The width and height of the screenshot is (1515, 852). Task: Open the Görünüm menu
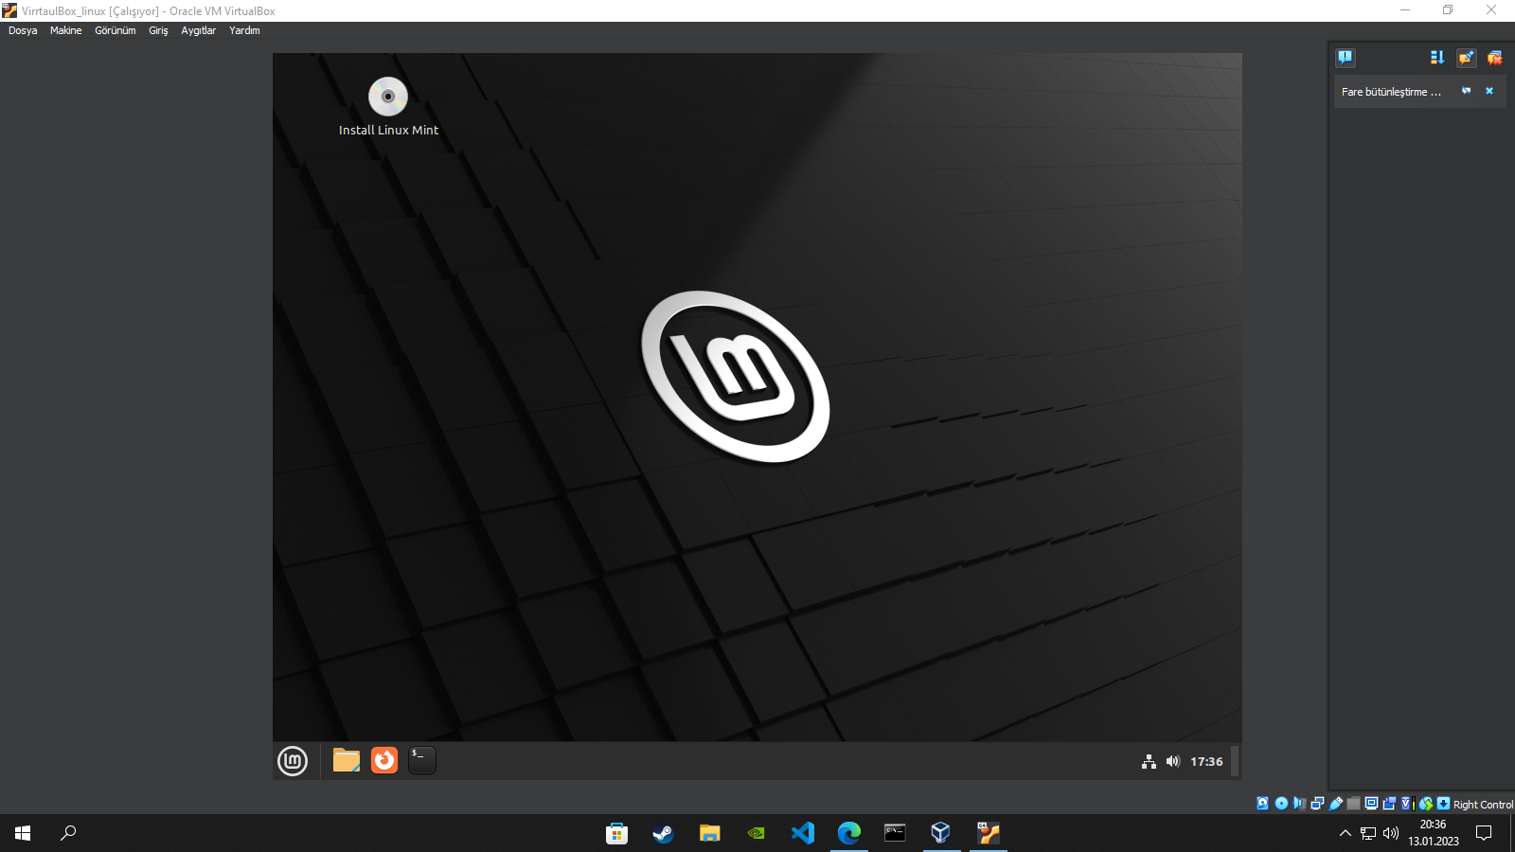coord(116,30)
